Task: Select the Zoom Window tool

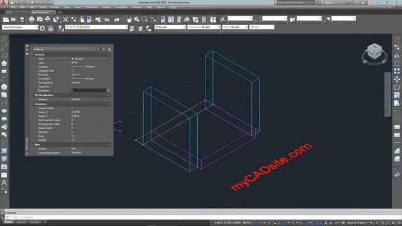Action: [145, 19]
